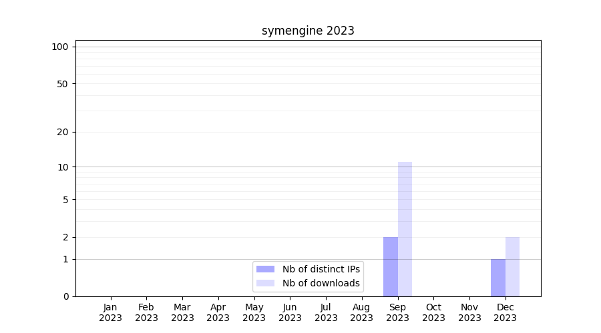The height and width of the screenshot is (333, 601).
Task: Select the "Nb of downloads" legend text
Action: pos(321,283)
